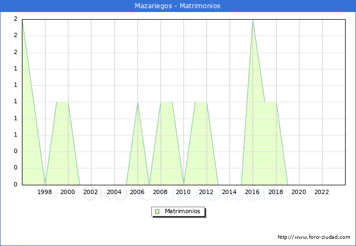Select the 2014 x-axis label
This screenshot has height=246, width=356.
click(229, 192)
